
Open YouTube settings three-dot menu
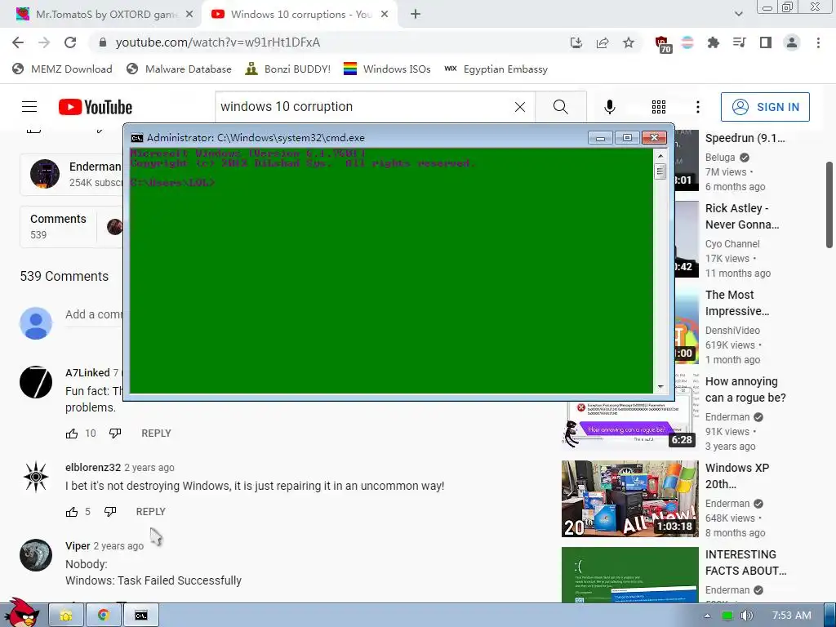697,107
